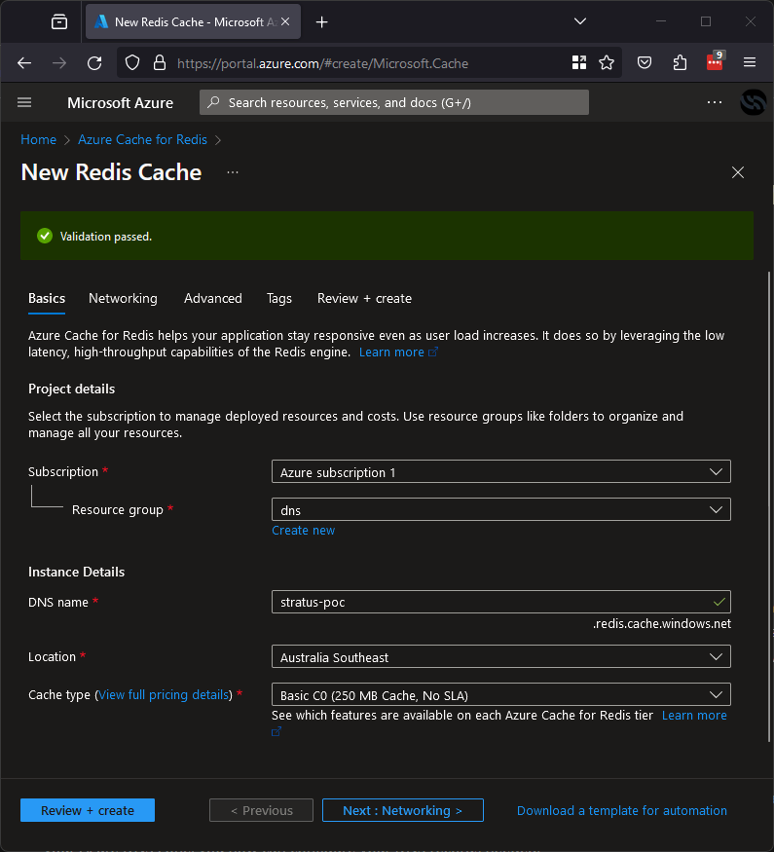
Task: Expand the list all tabs chevron
Action: pyautogui.click(x=580, y=21)
